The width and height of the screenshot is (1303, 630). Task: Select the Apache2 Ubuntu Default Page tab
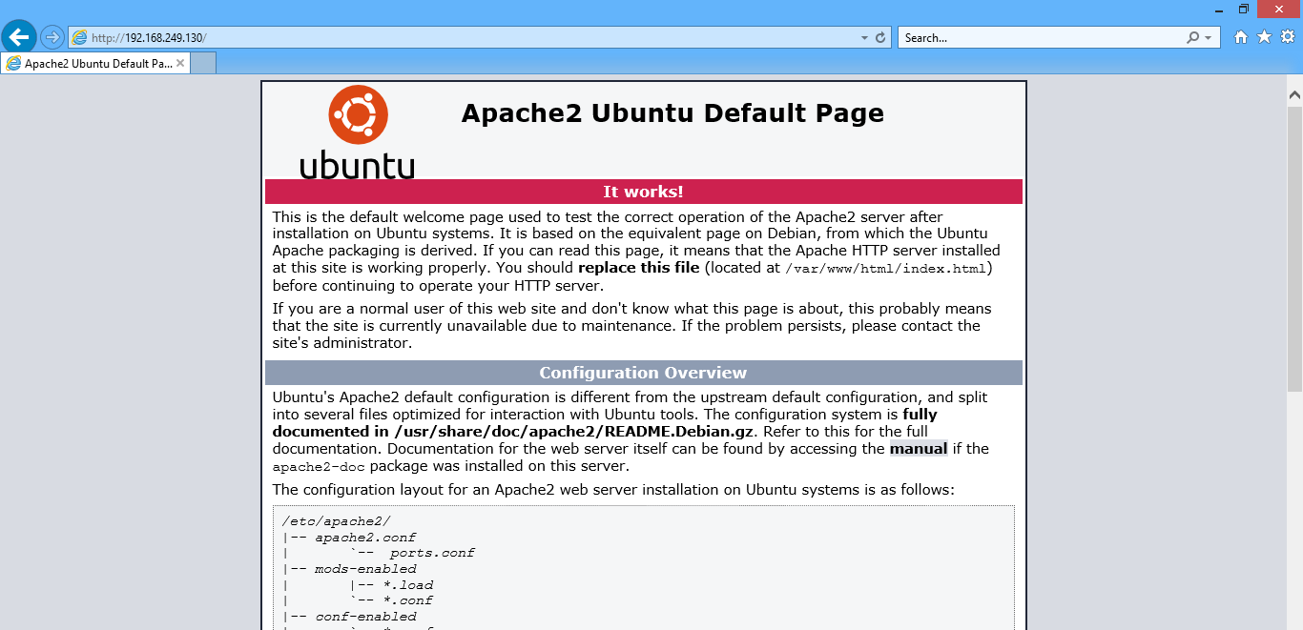tap(95, 64)
